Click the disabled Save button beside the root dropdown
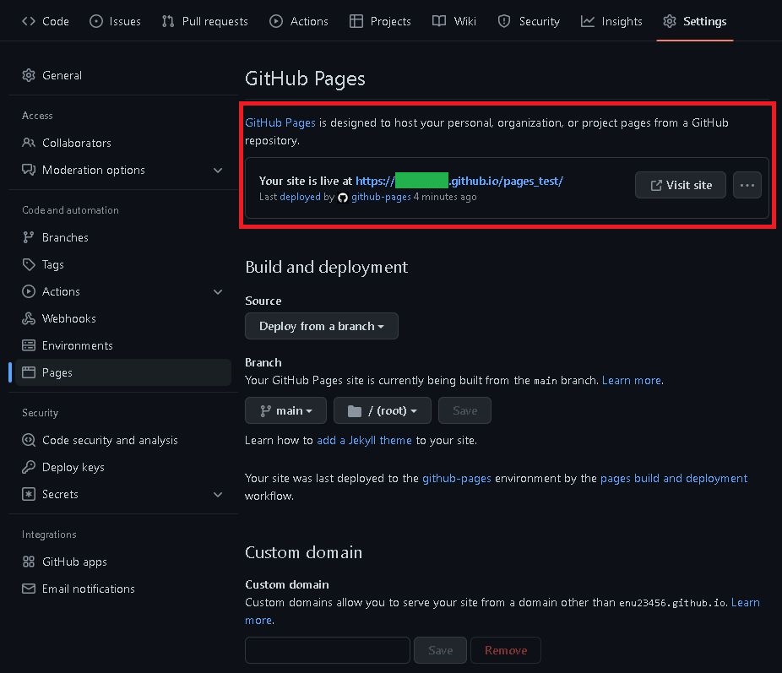 464,410
